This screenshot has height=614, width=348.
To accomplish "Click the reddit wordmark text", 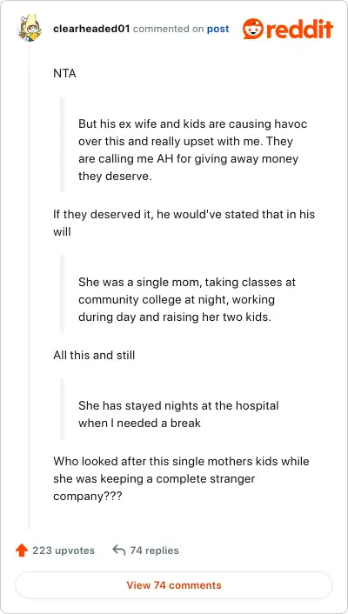I will 299,29.
